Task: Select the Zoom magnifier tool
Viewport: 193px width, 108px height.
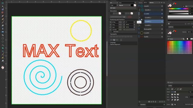Action: (x=3, y=61)
